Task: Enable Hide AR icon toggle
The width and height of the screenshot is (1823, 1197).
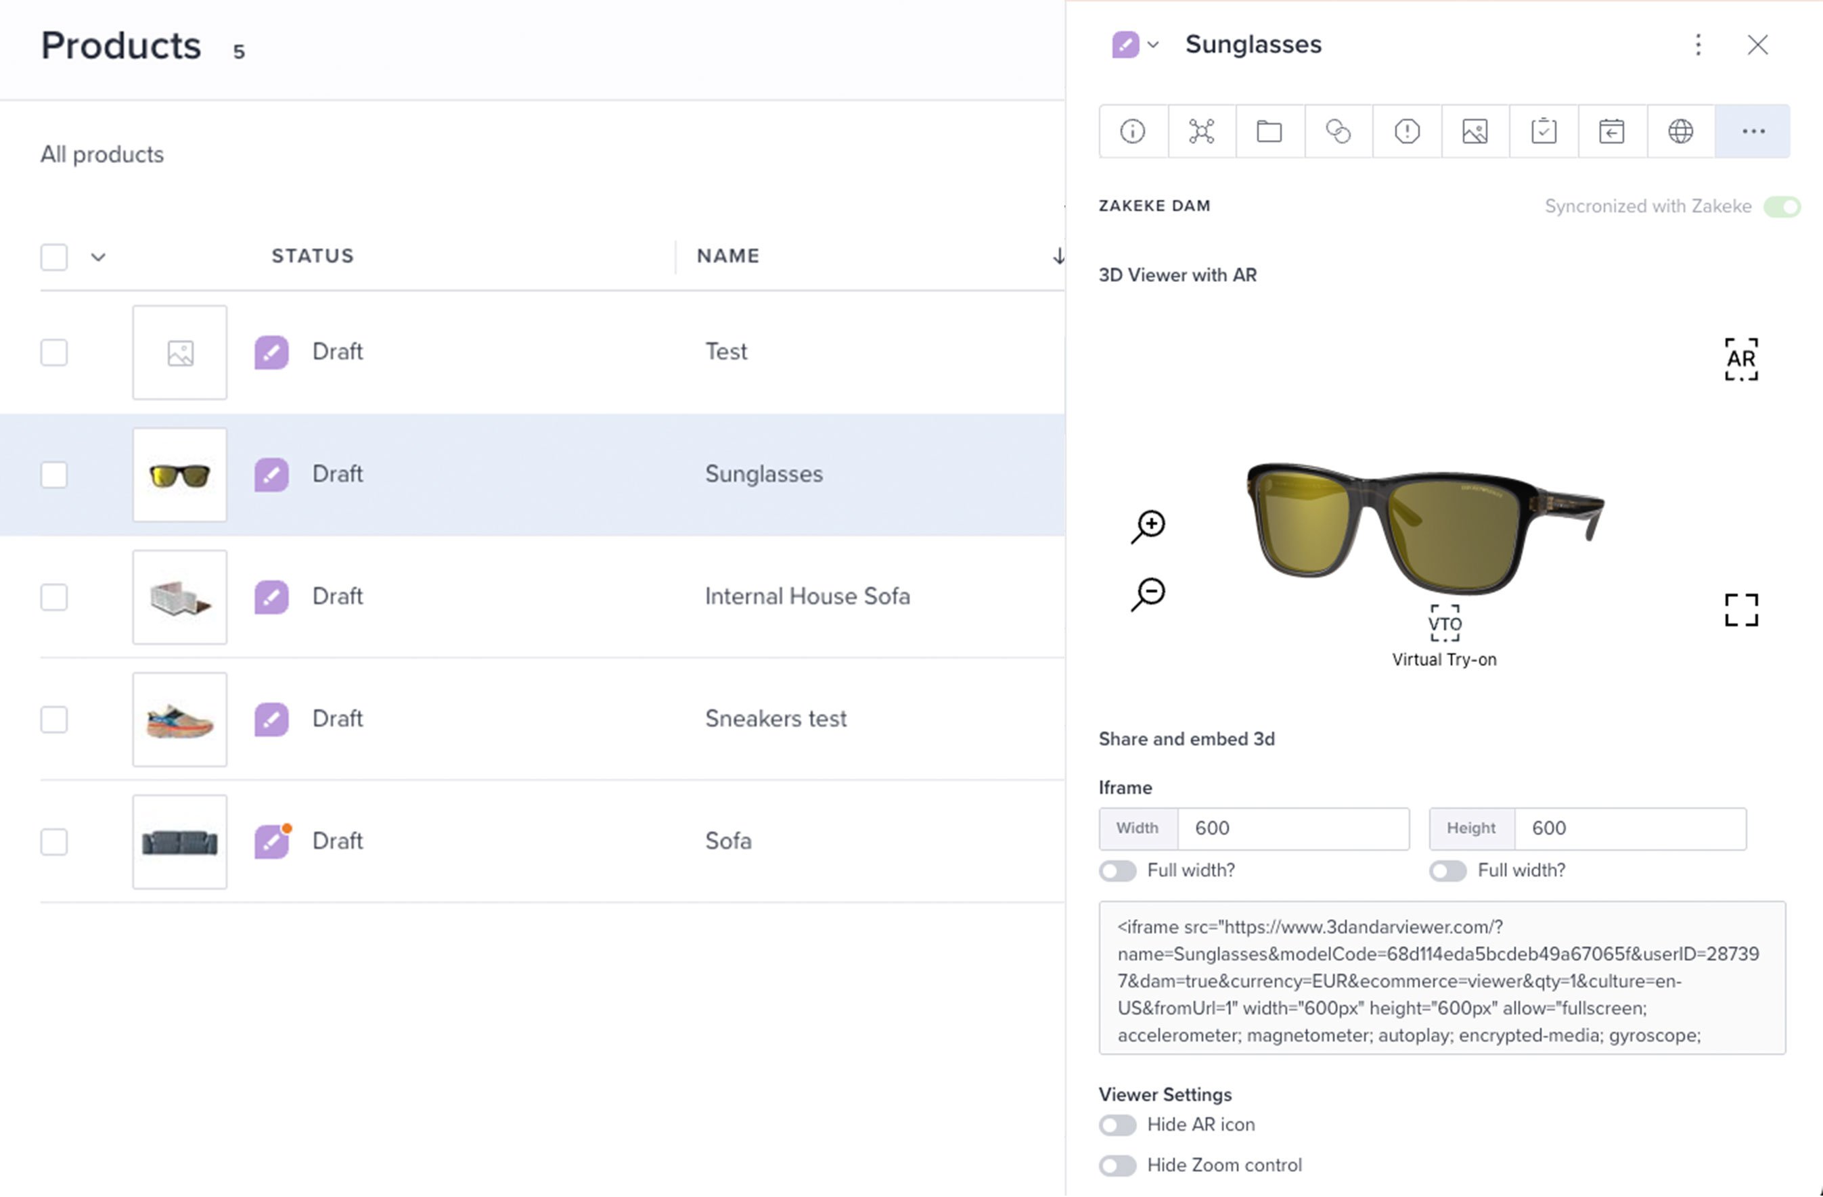Action: pos(1117,1125)
